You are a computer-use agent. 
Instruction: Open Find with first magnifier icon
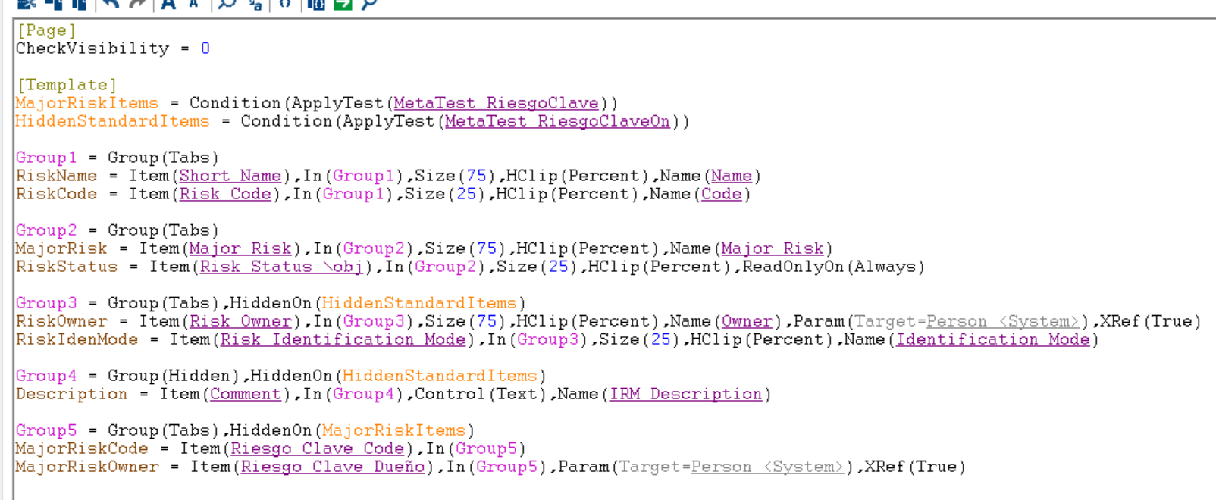coord(227,4)
